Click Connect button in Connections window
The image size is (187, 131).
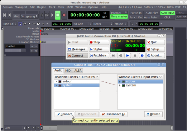[x=65, y=114]
